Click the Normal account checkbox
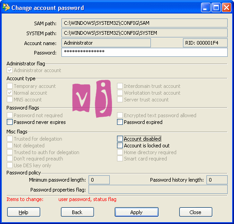This screenshot has width=234, height=224. tap(9, 93)
